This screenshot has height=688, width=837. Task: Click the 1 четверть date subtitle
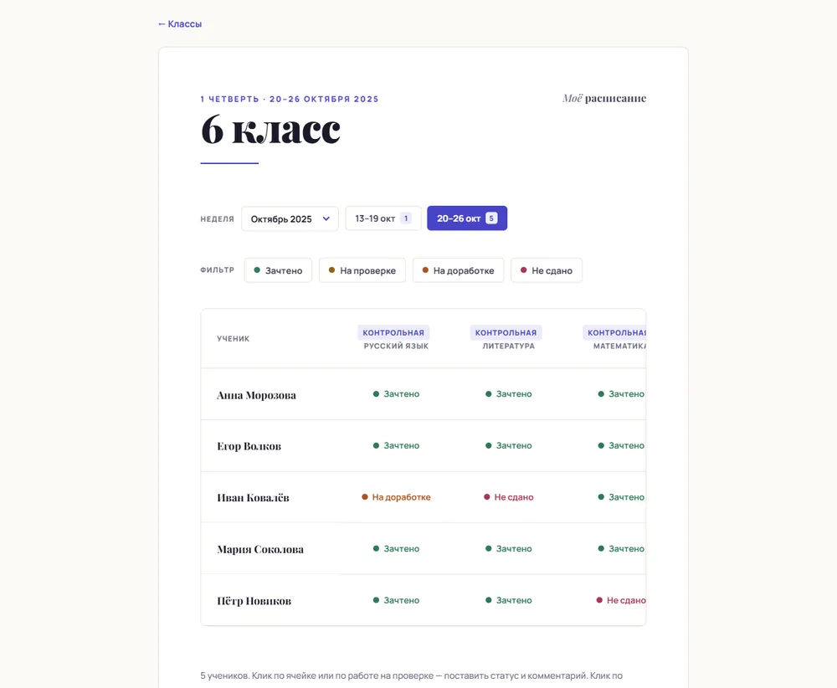290,100
